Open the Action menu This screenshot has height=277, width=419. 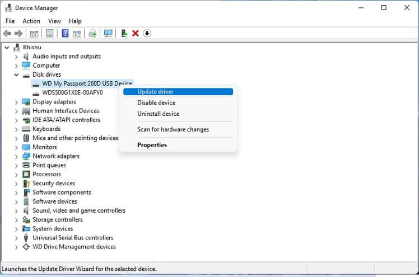pyautogui.click(x=31, y=21)
